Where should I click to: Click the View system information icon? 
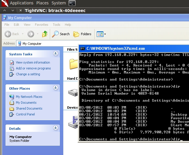(x=12, y=62)
